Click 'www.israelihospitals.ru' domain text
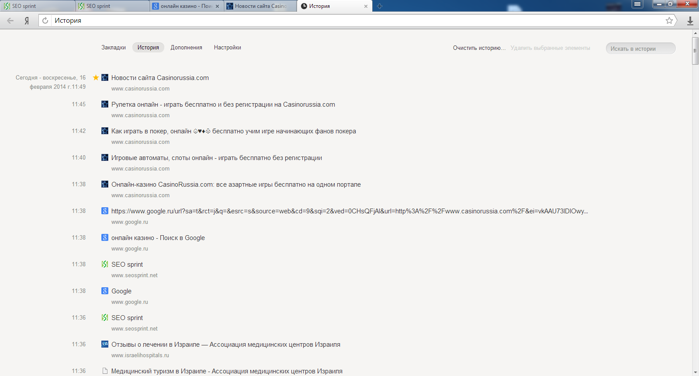The width and height of the screenshot is (699, 376). (140, 355)
